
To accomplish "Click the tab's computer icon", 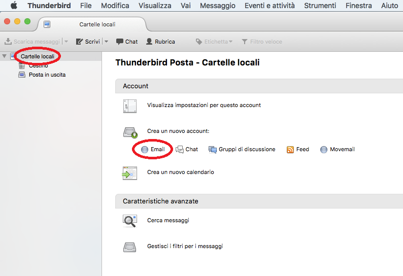I will point(47,24).
